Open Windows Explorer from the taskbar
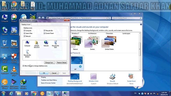The width and height of the screenshot is (171, 96). pyautogui.click(x=19, y=94)
